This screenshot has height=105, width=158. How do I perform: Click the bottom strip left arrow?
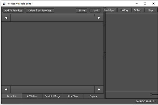point(6,89)
